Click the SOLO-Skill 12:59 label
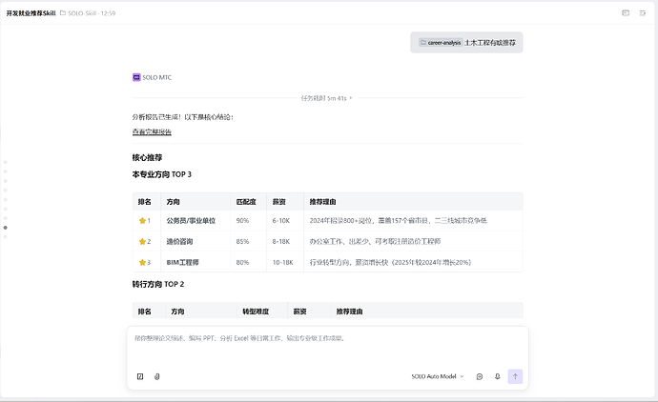 point(92,13)
